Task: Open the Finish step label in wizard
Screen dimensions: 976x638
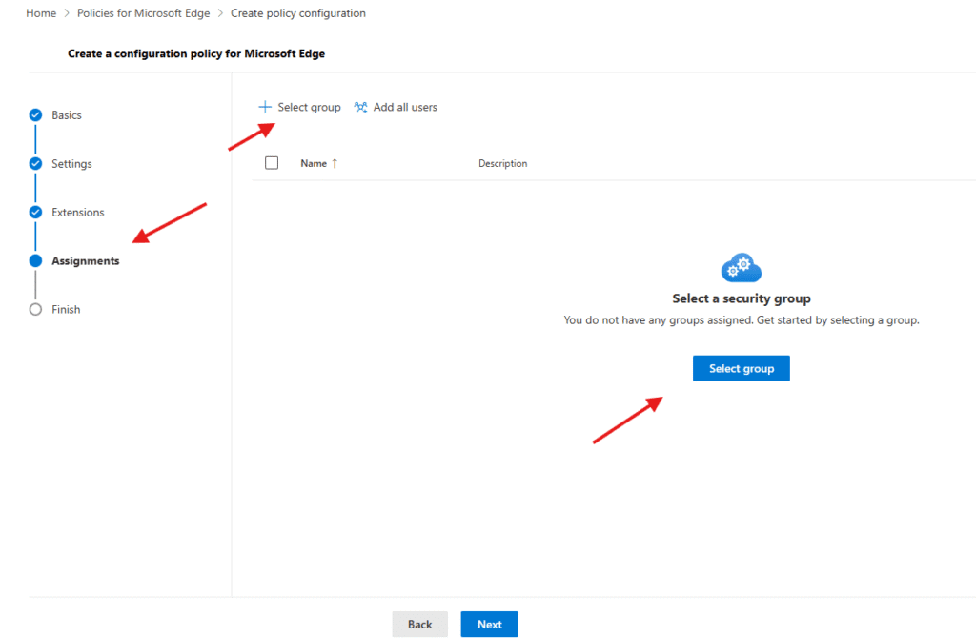Action: [x=66, y=310]
